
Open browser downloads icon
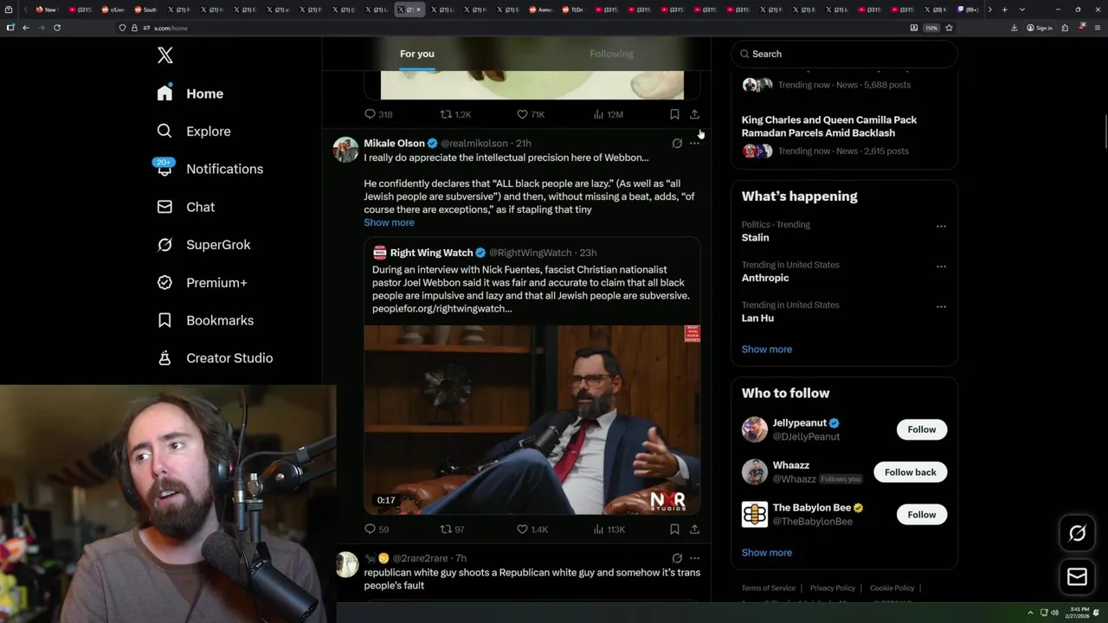(1015, 28)
